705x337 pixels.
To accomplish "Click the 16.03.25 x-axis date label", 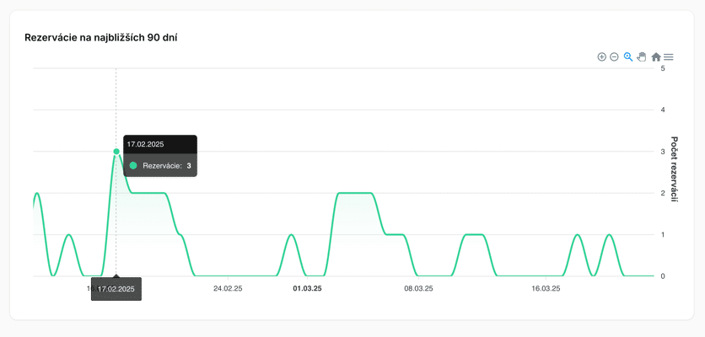I will pos(546,288).
